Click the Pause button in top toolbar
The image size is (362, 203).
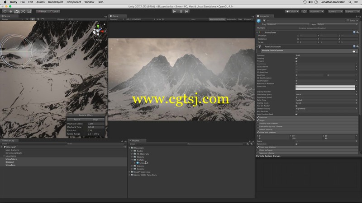[181, 11]
